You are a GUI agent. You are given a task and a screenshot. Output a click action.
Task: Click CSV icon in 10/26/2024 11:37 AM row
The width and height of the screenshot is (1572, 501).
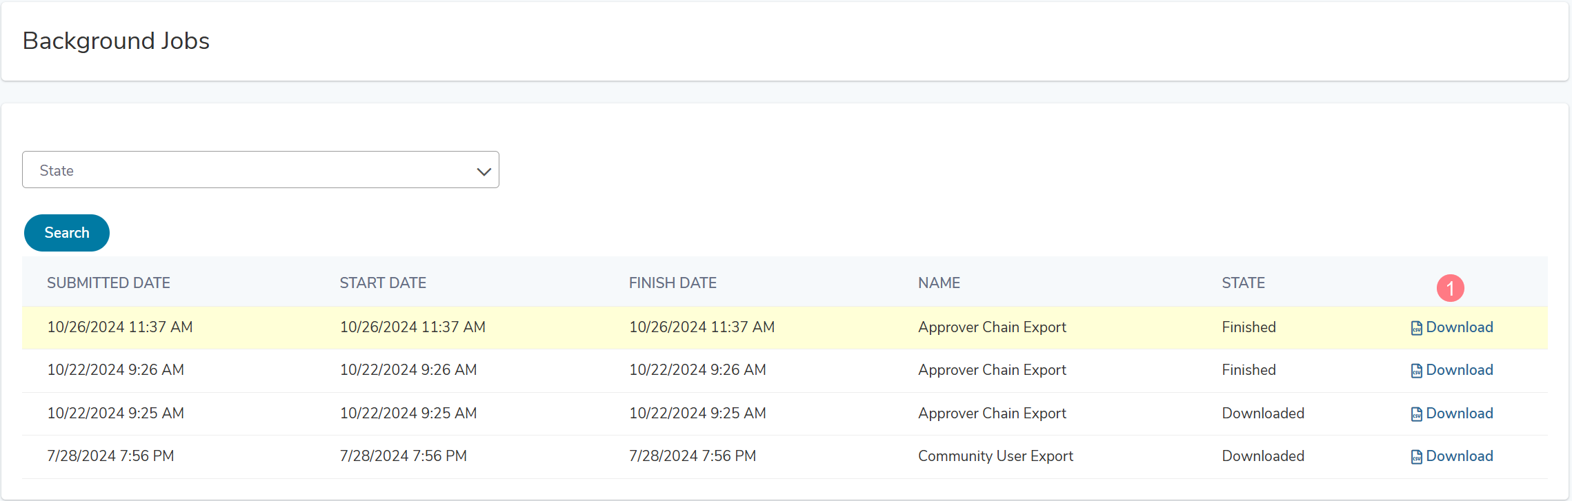tap(1417, 328)
